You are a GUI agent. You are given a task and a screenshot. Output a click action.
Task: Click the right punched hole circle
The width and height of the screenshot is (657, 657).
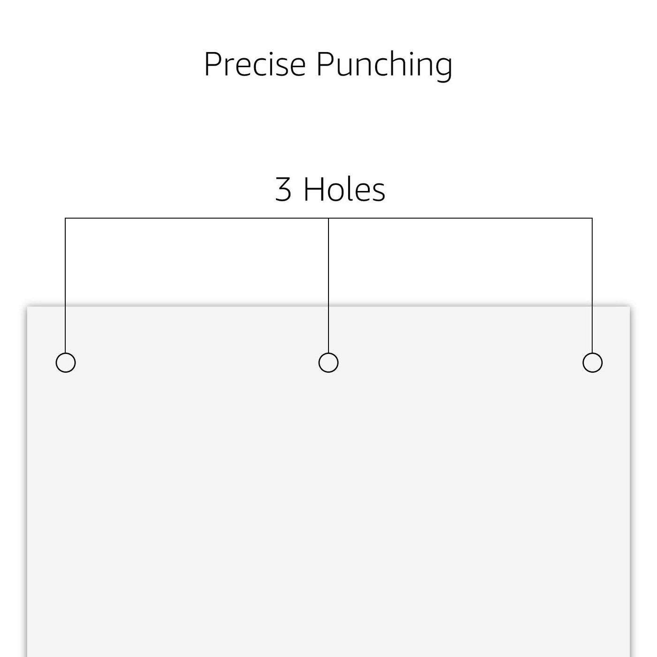(x=593, y=363)
